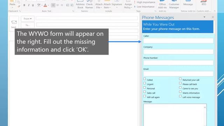Open Phone Messages pane options arrow
The width and height of the screenshot is (224, 126).
coord(204,17)
